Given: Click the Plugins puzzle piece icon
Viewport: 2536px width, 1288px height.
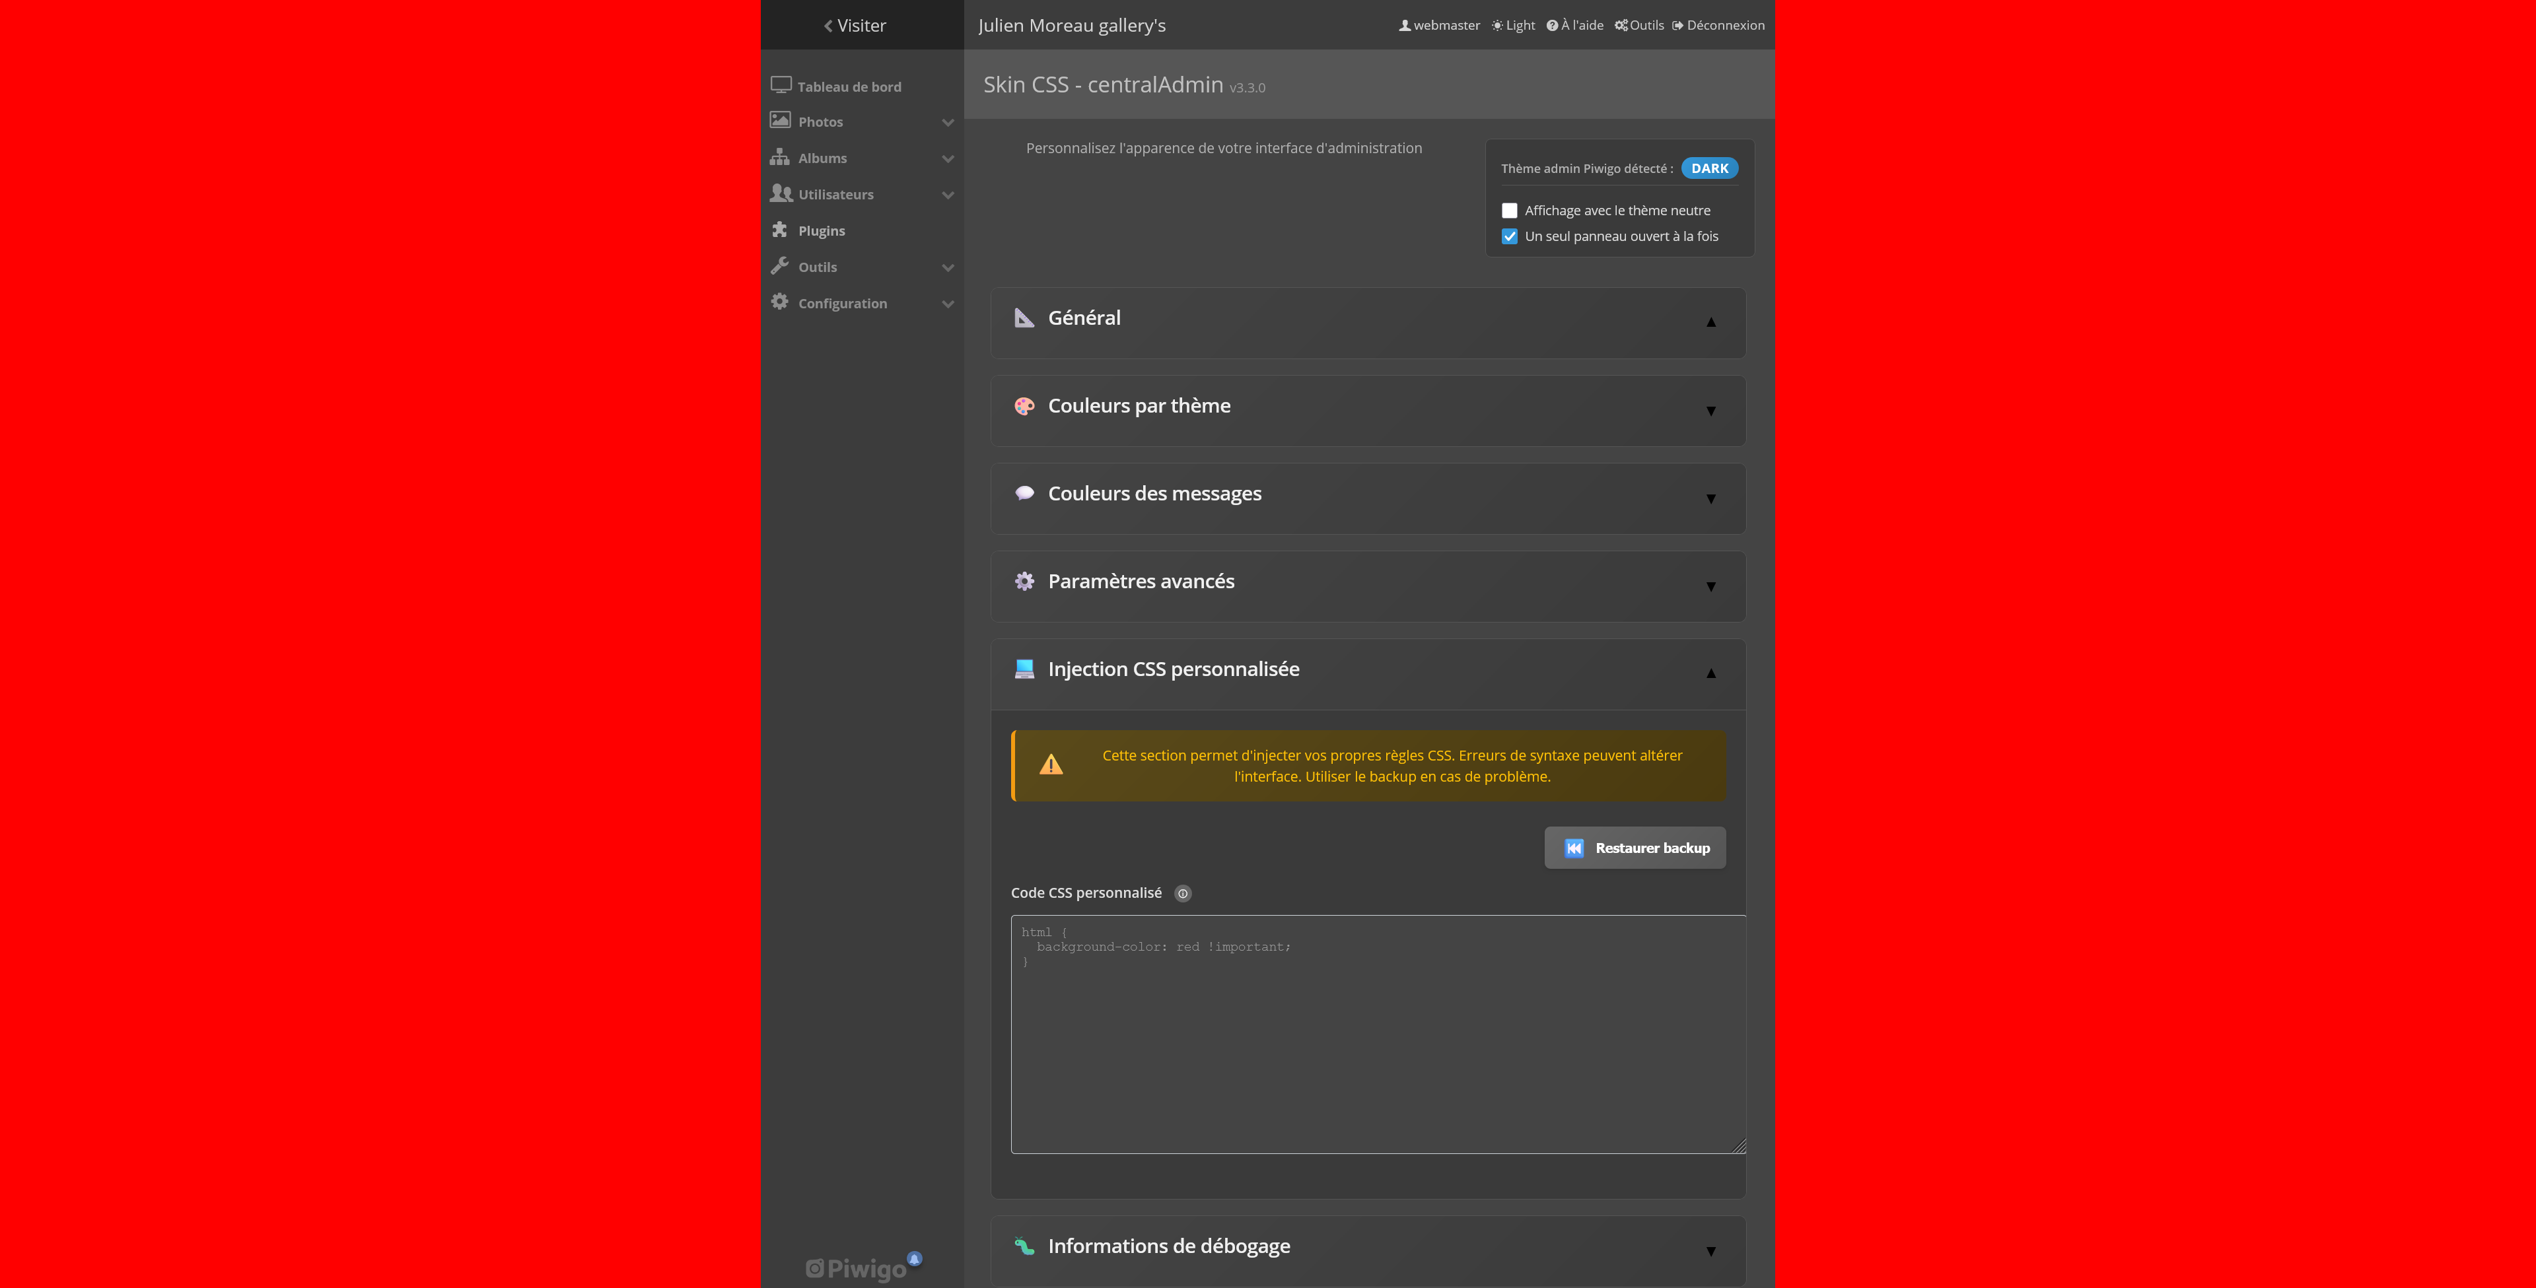Looking at the screenshot, I should pos(780,229).
